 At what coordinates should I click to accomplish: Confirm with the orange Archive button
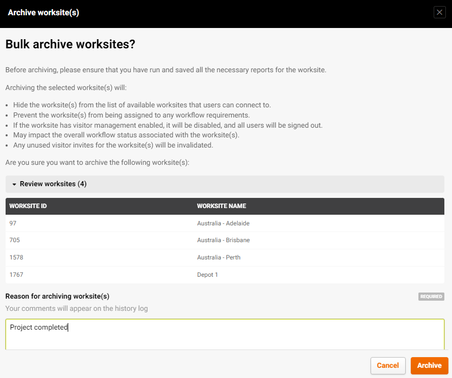click(429, 365)
